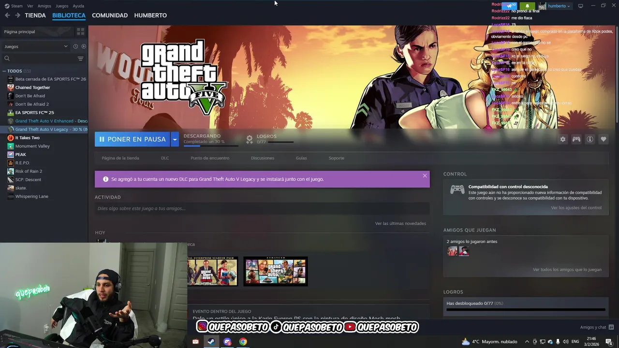Open Chrome from the taskbar
Viewport: 619px width, 348px height.
[x=243, y=342]
